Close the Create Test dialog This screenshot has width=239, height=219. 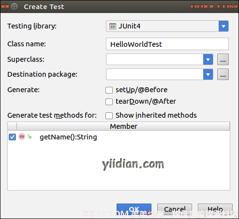[5, 6]
